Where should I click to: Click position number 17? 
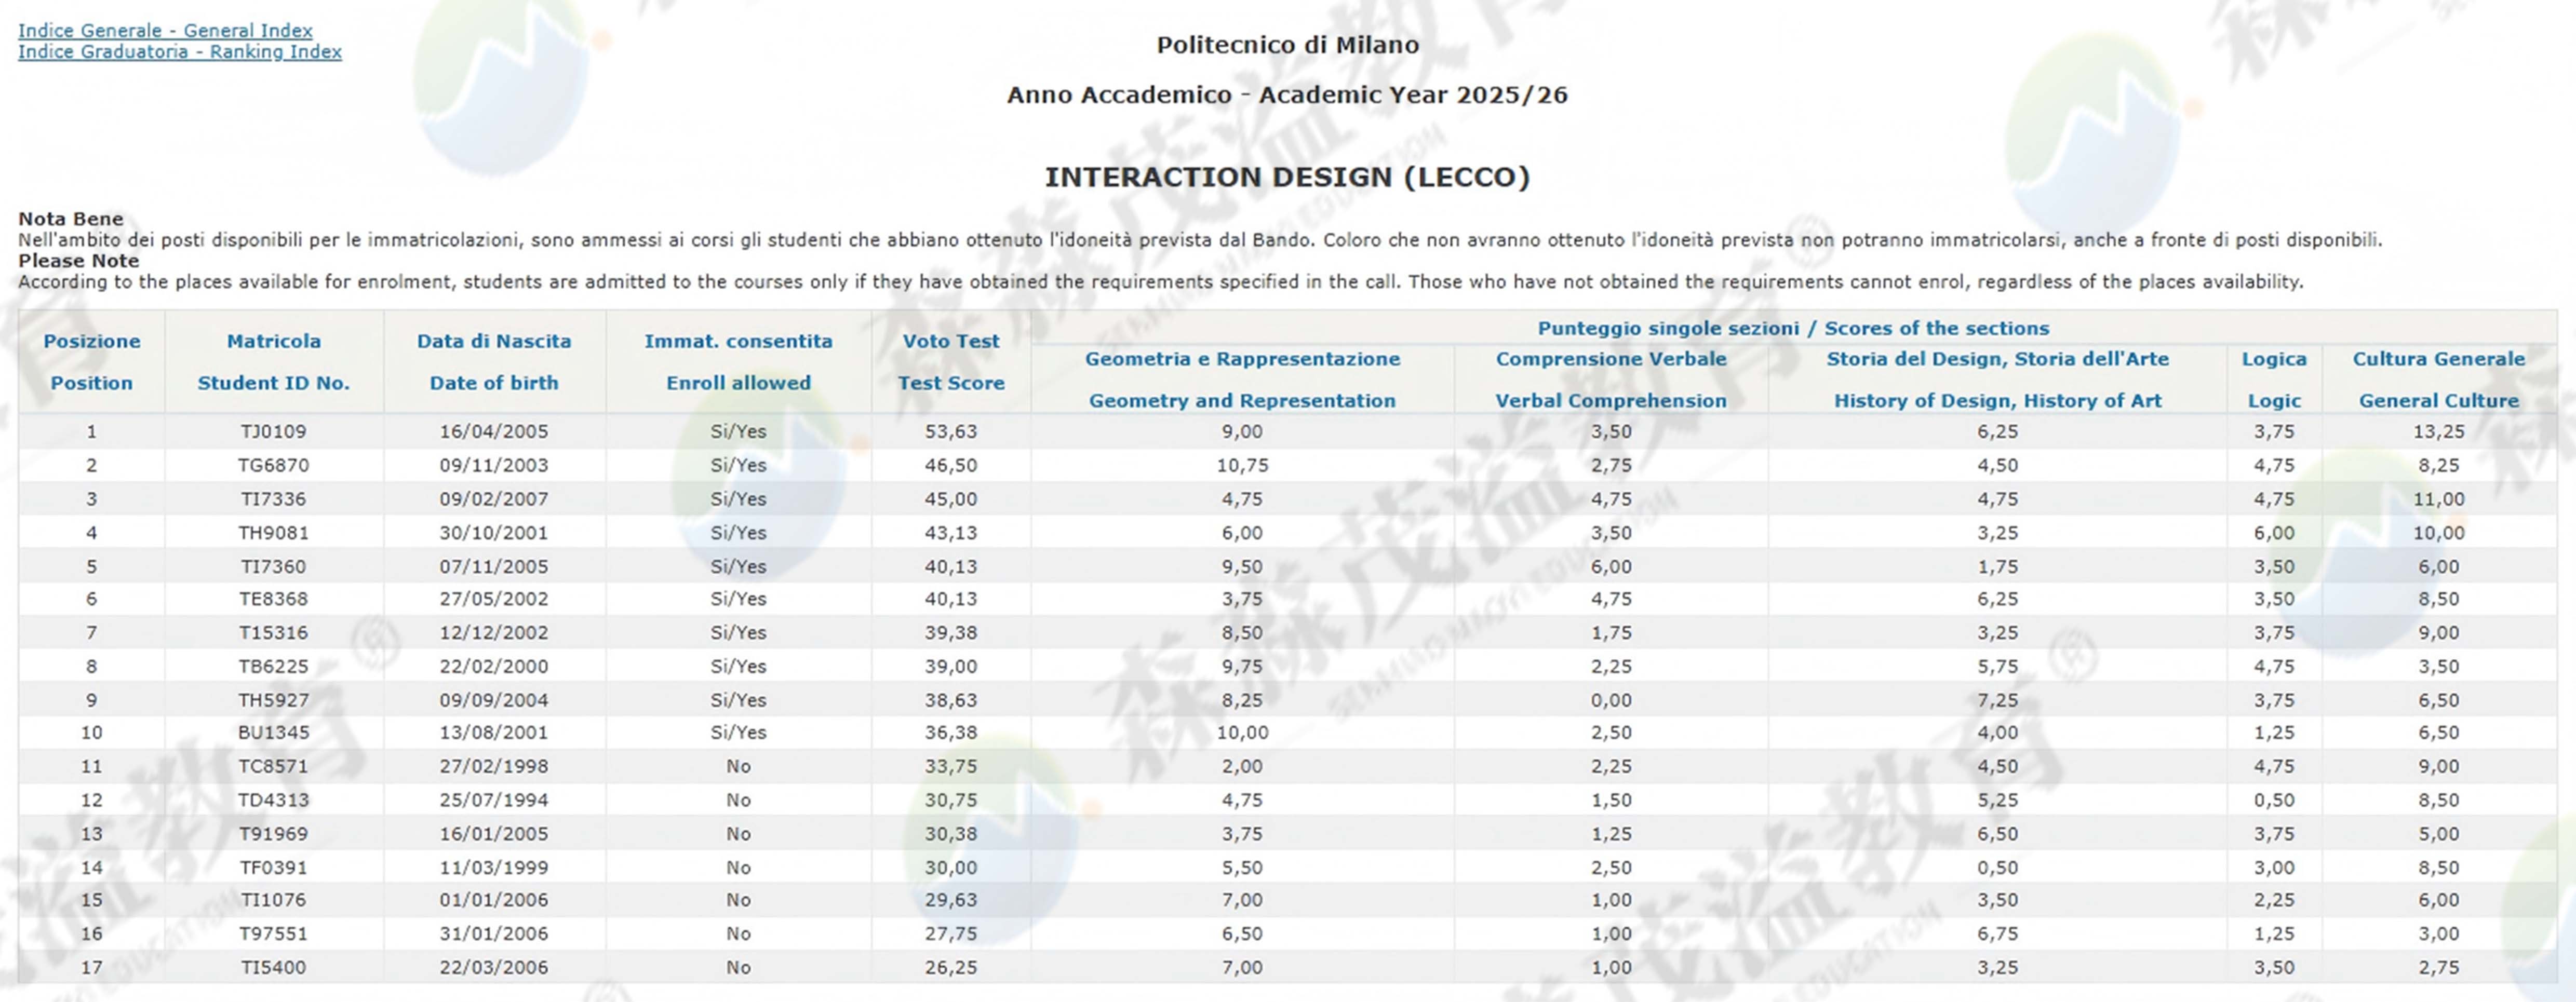tap(92, 968)
